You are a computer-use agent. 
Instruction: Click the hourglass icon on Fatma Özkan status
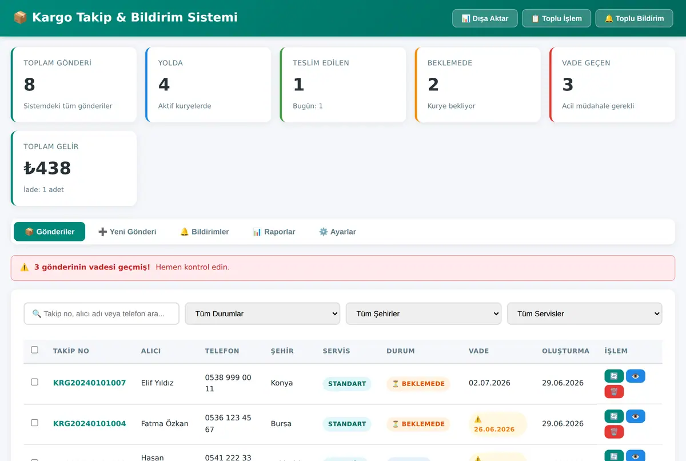coord(396,424)
